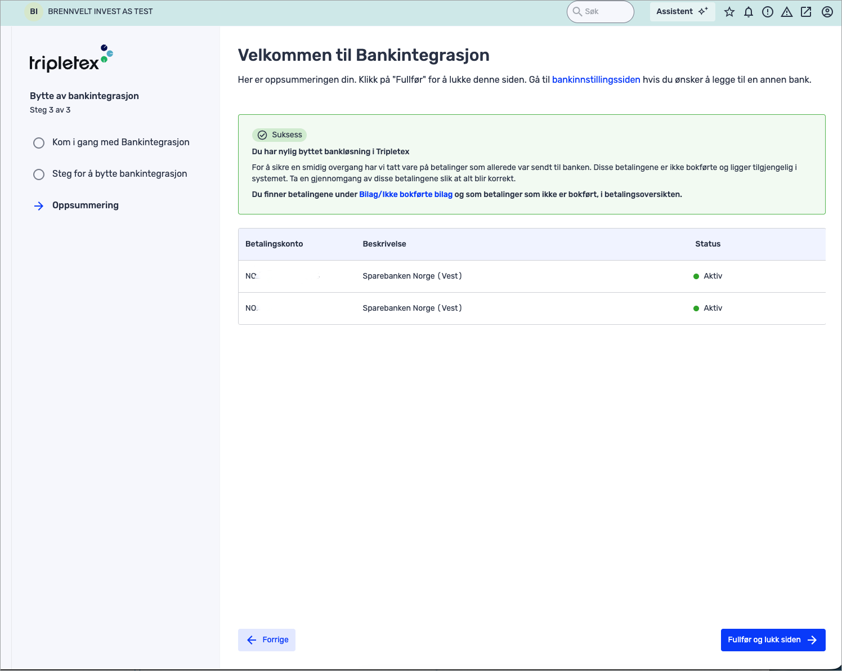Click the Tripletex logo
The width and height of the screenshot is (842, 671).
point(71,58)
